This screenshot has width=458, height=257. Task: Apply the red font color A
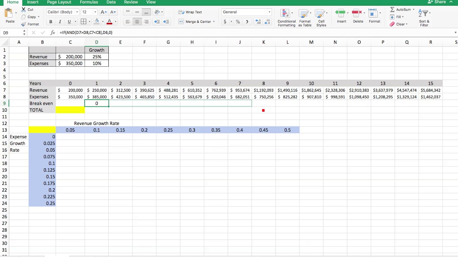coord(109,22)
